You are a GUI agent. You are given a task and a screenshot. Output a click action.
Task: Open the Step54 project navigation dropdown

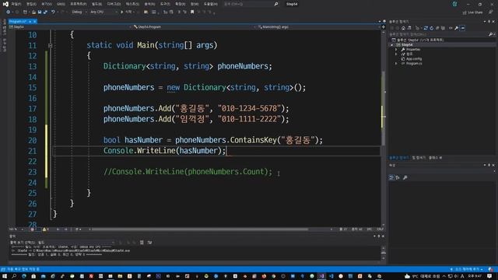(70, 27)
